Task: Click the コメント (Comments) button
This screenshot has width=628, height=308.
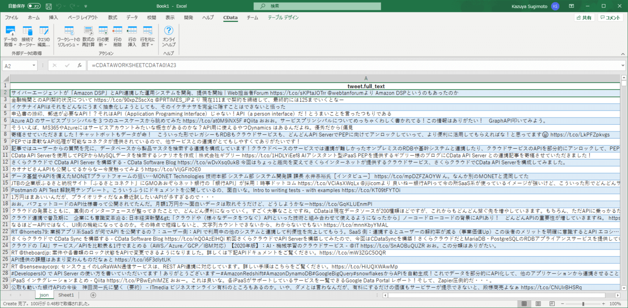Action: click(611, 18)
